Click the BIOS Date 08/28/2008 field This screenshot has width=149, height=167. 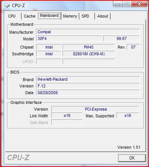(88, 93)
